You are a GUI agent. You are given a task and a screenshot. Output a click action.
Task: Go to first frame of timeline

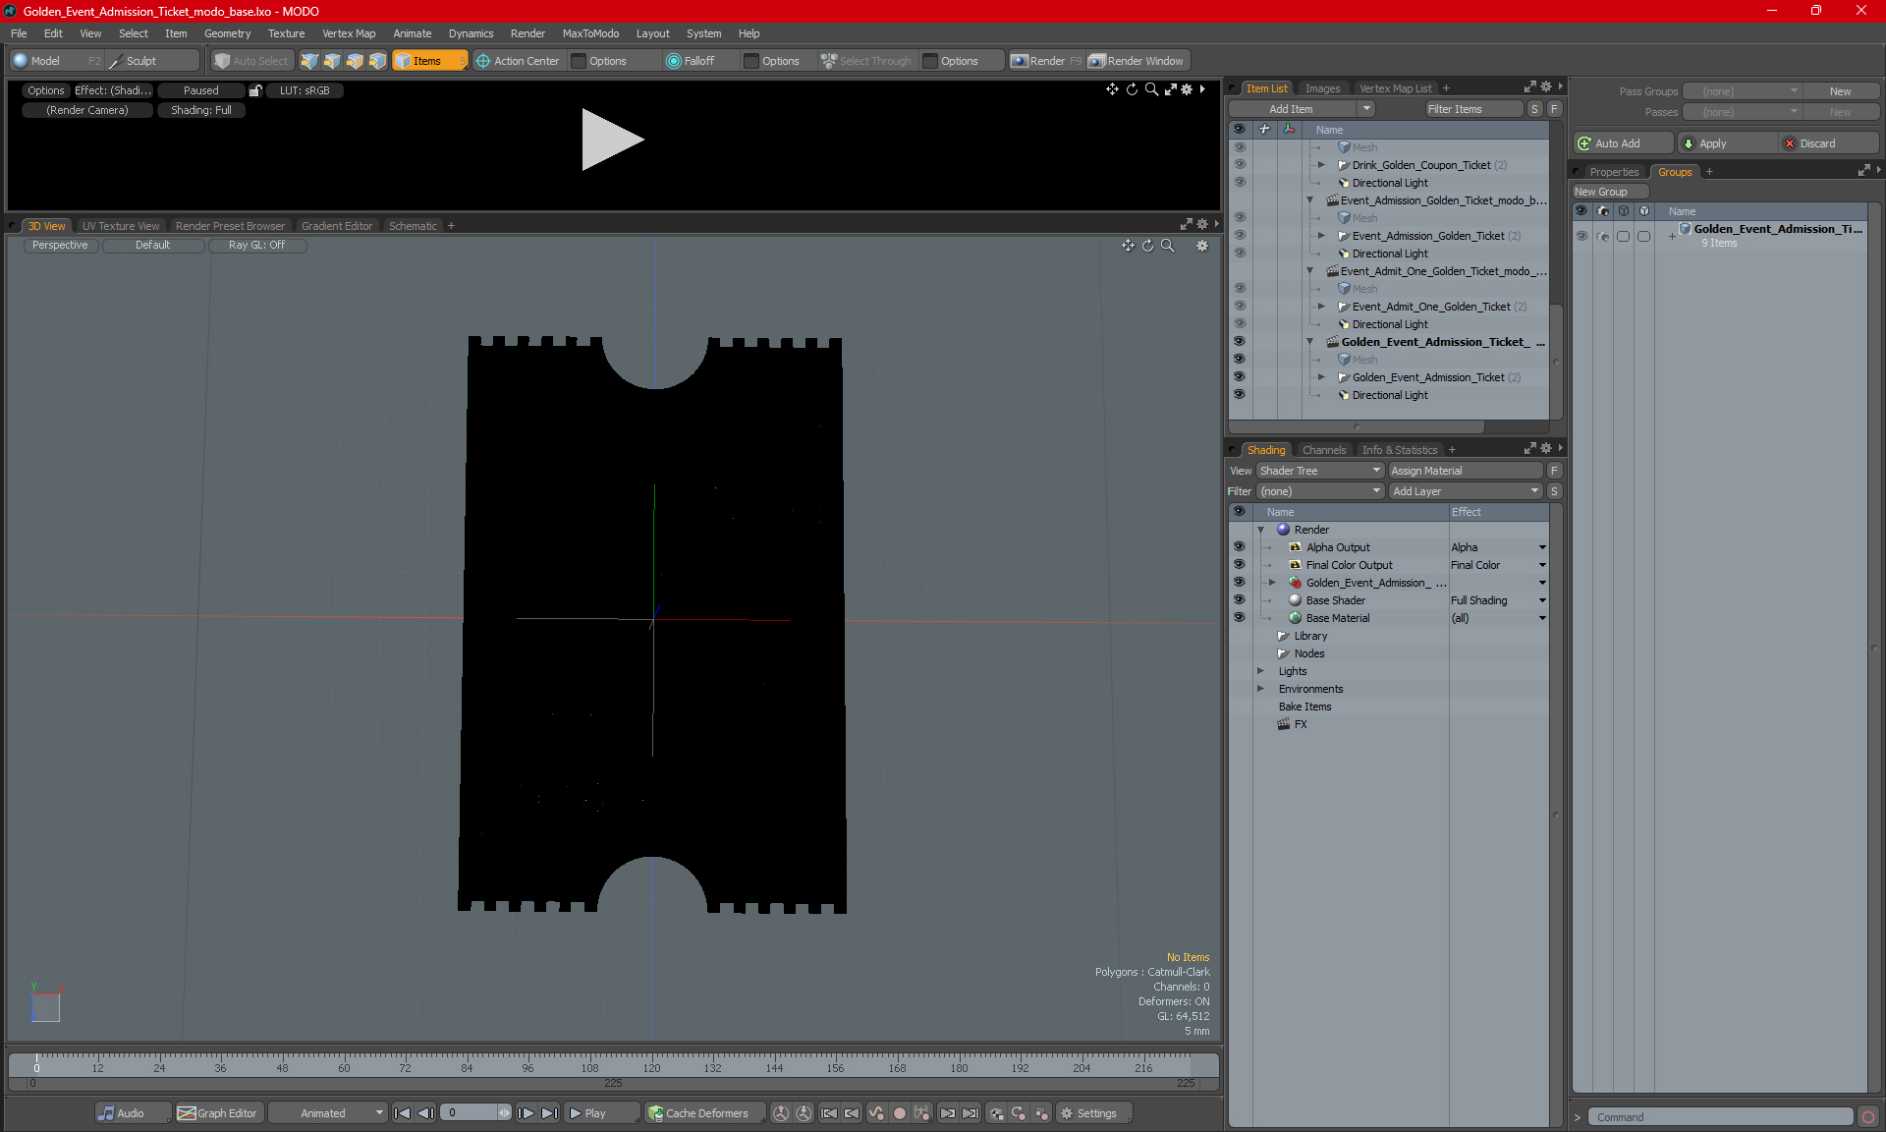click(x=402, y=1113)
